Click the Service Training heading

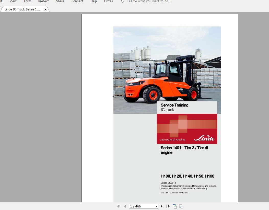174,105
